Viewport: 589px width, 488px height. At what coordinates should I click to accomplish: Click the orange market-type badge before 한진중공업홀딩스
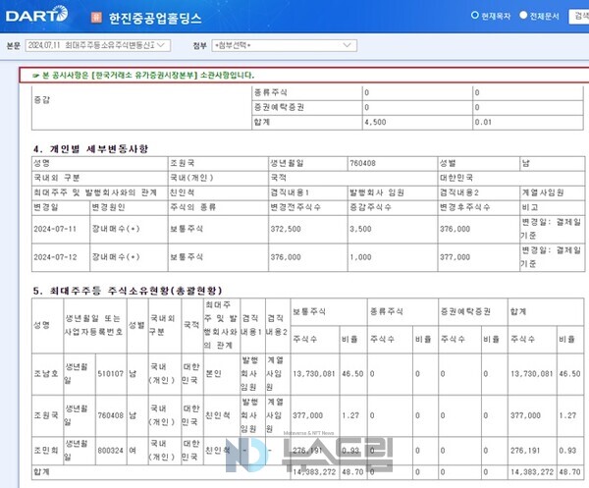pyautogui.click(x=96, y=17)
